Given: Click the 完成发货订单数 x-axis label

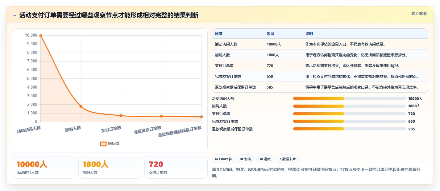Looking at the screenshot, I should (147, 130).
